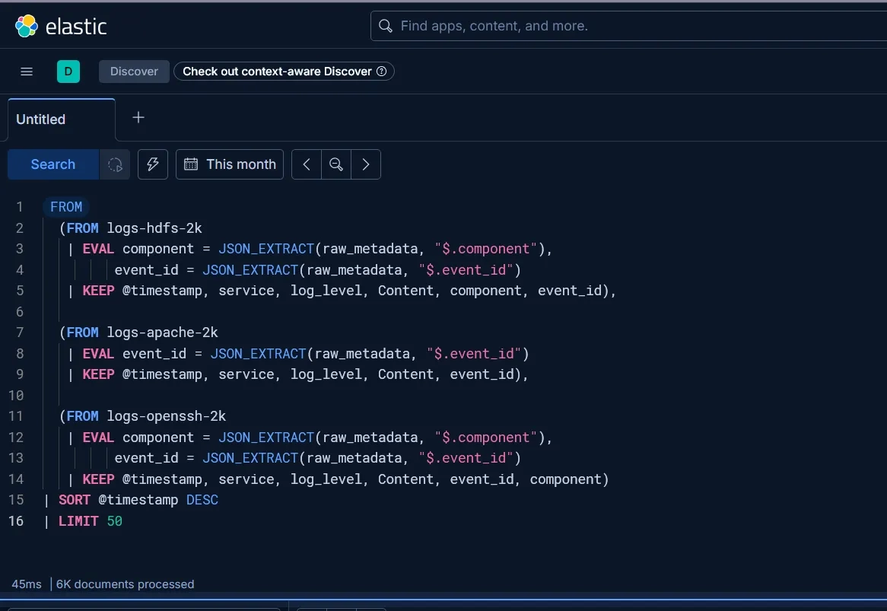Open the This month date picker
Image resolution: width=887 pixels, height=611 pixels.
click(x=230, y=164)
